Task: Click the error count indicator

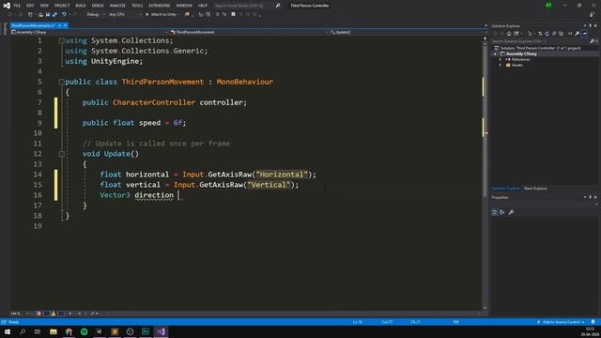Action: [x=40, y=314]
